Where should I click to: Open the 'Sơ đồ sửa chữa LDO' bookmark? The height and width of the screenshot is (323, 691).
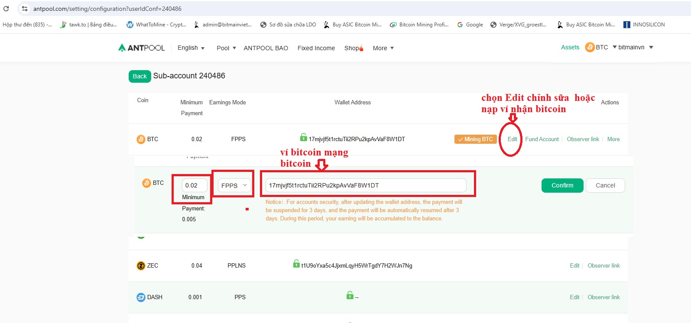(288, 25)
